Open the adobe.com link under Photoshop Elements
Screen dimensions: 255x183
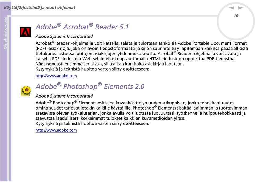[x=56, y=130]
